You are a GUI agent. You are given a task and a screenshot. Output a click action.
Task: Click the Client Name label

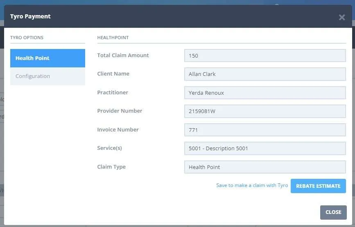click(x=113, y=74)
